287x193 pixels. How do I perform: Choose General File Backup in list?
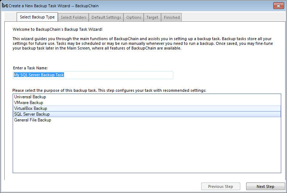pos(33,120)
